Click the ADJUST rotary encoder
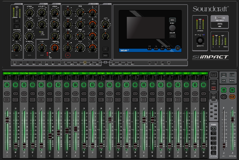 [x=173, y=28]
